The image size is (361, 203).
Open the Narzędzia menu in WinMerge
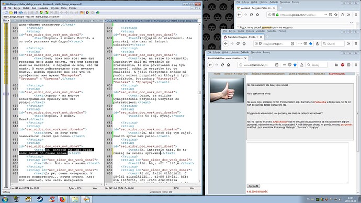43,8
